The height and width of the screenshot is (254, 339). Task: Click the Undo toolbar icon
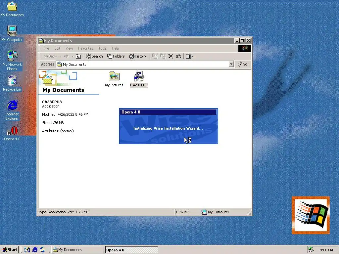point(178,56)
